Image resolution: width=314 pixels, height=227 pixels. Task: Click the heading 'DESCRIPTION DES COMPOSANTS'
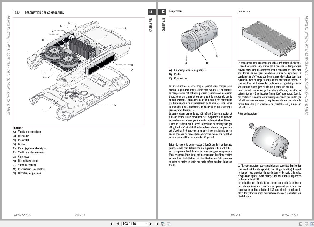click(44, 13)
